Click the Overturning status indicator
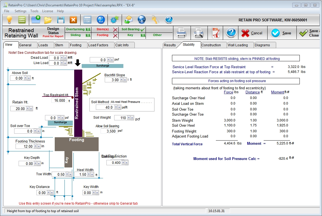322x216 pixels. 78,29
